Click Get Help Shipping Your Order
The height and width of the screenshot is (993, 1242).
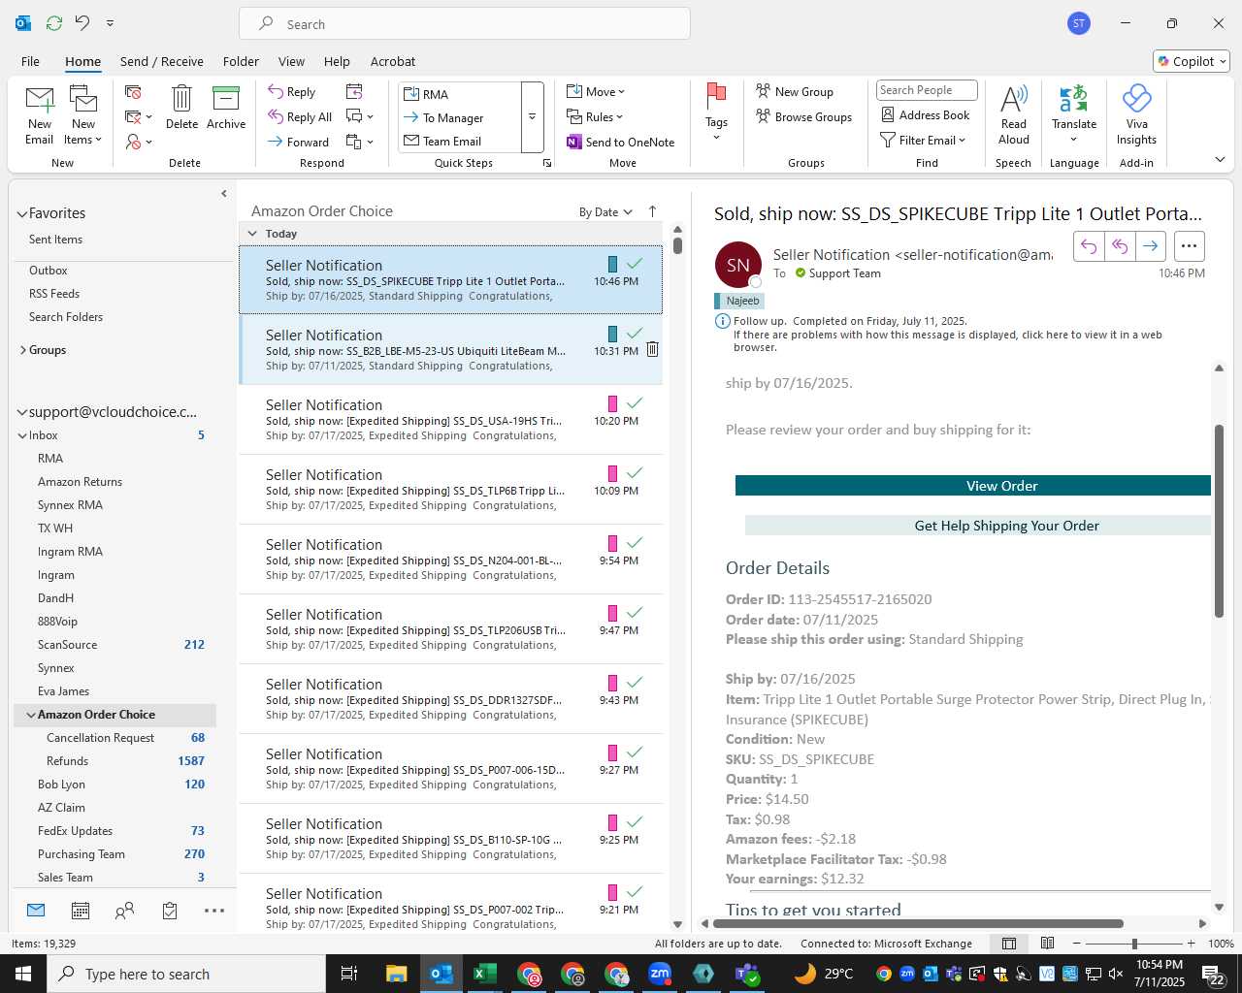point(978,526)
